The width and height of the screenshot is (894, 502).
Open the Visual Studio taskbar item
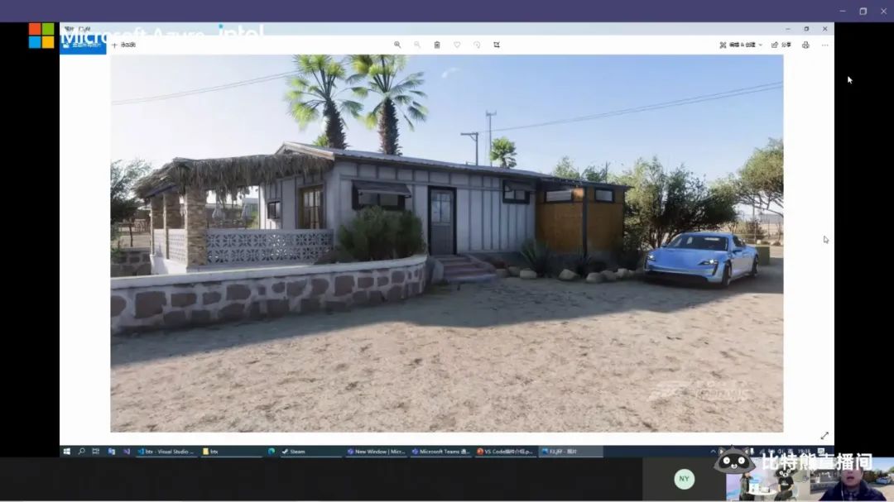(166, 452)
